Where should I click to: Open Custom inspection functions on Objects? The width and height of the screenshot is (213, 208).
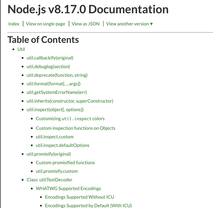click(x=75, y=128)
